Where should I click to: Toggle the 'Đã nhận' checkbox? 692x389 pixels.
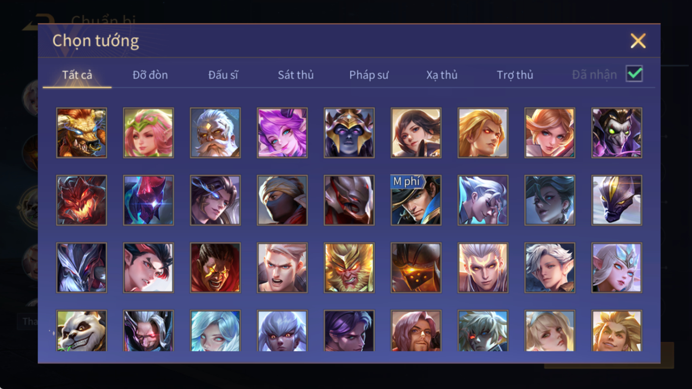(x=634, y=74)
